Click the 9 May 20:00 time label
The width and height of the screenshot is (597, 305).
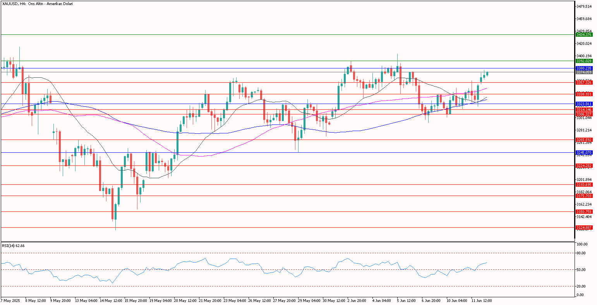pos(61,300)
